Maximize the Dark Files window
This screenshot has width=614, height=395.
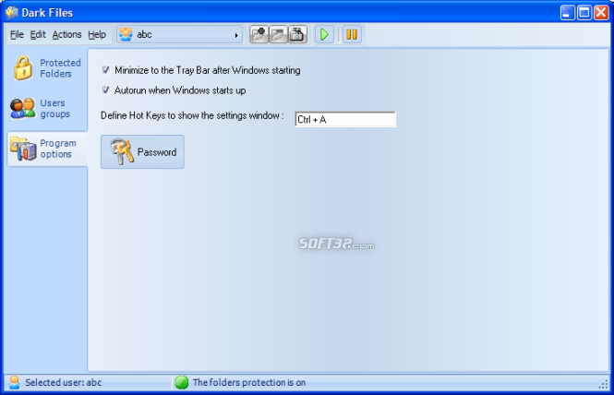584,13
